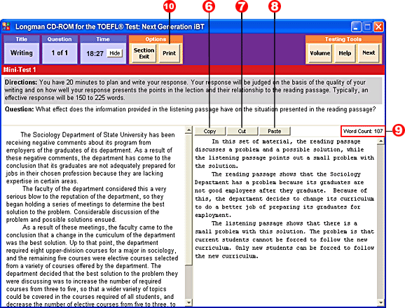Click the Writing title box
The width and height of the screenshot is (405, 308).
(22, 53)
